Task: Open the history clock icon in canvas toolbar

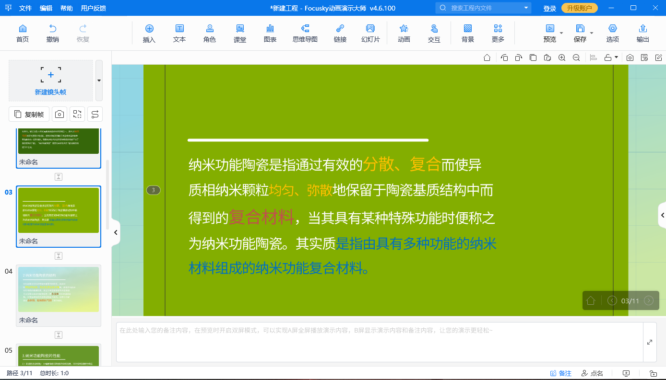Action: pos(644,58)
